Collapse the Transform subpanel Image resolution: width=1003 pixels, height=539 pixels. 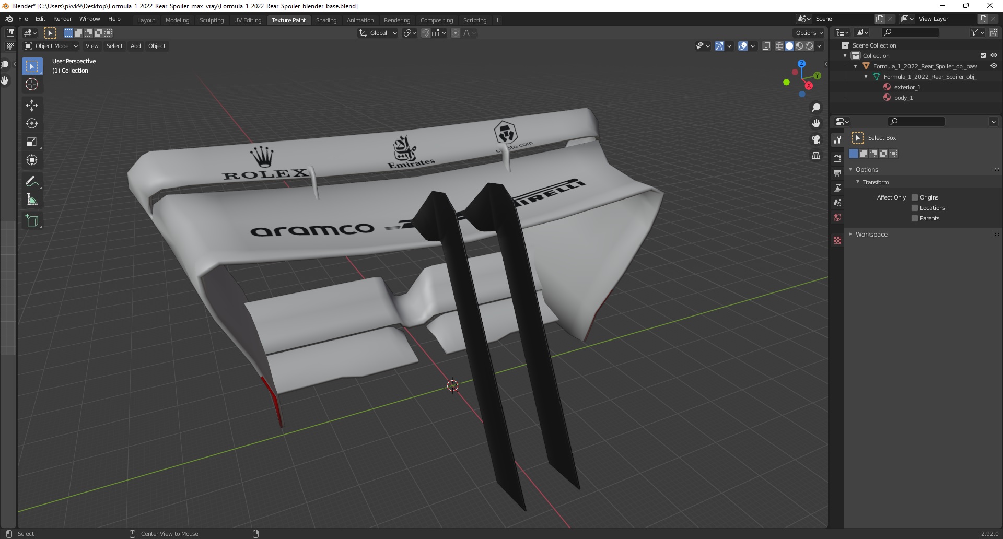[x=858, y=182]
